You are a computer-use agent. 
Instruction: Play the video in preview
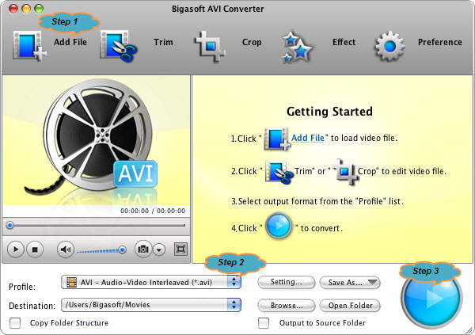pos(15,249)
